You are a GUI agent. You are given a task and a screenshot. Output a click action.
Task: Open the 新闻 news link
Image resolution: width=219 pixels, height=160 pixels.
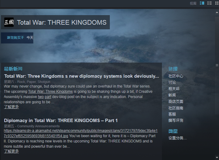pos(172,95)
